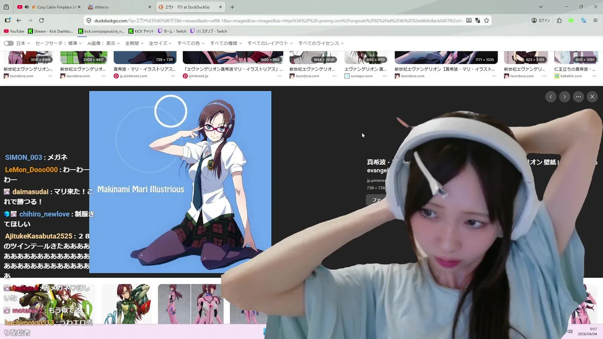Show next image in the detail panel
603x339 pixels.
(564, 97)
